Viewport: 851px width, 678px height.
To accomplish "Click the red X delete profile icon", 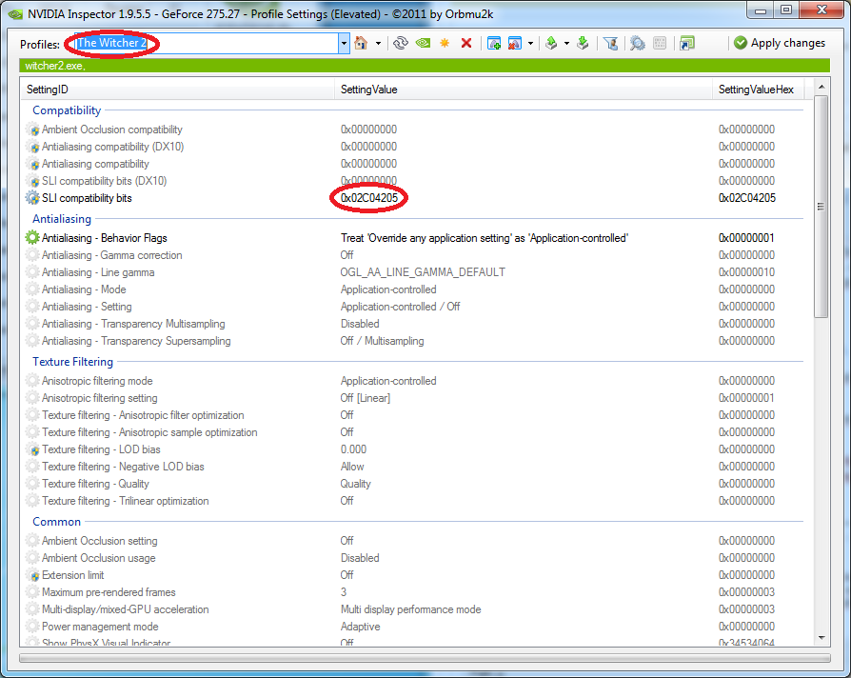I will click(466, 44).
